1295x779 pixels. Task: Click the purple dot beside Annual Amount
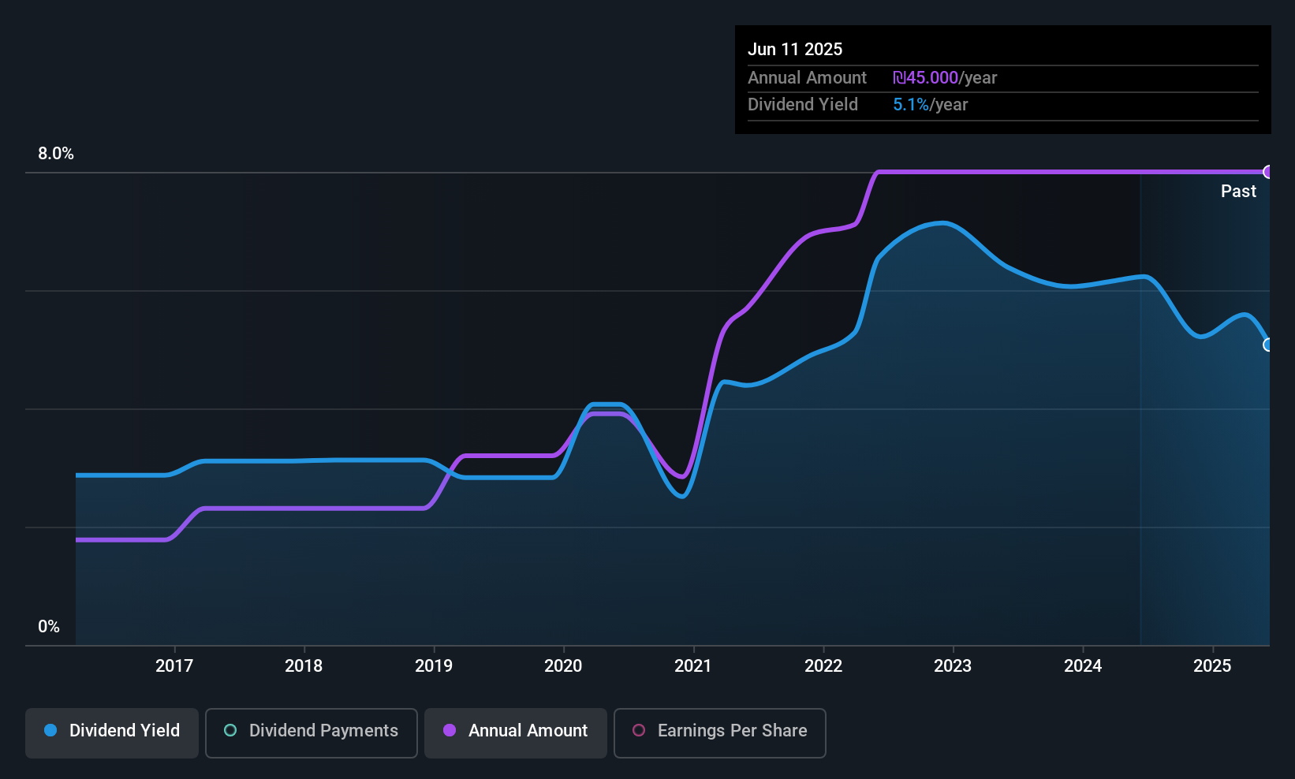(450, 731)
